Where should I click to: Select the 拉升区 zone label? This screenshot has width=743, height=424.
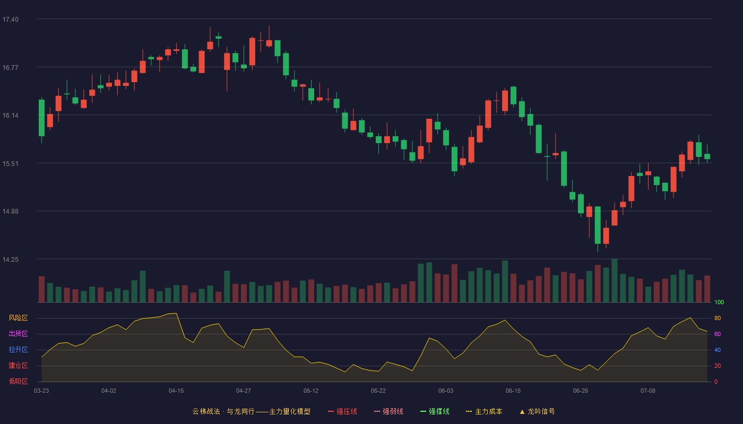[x=18, y=350]
